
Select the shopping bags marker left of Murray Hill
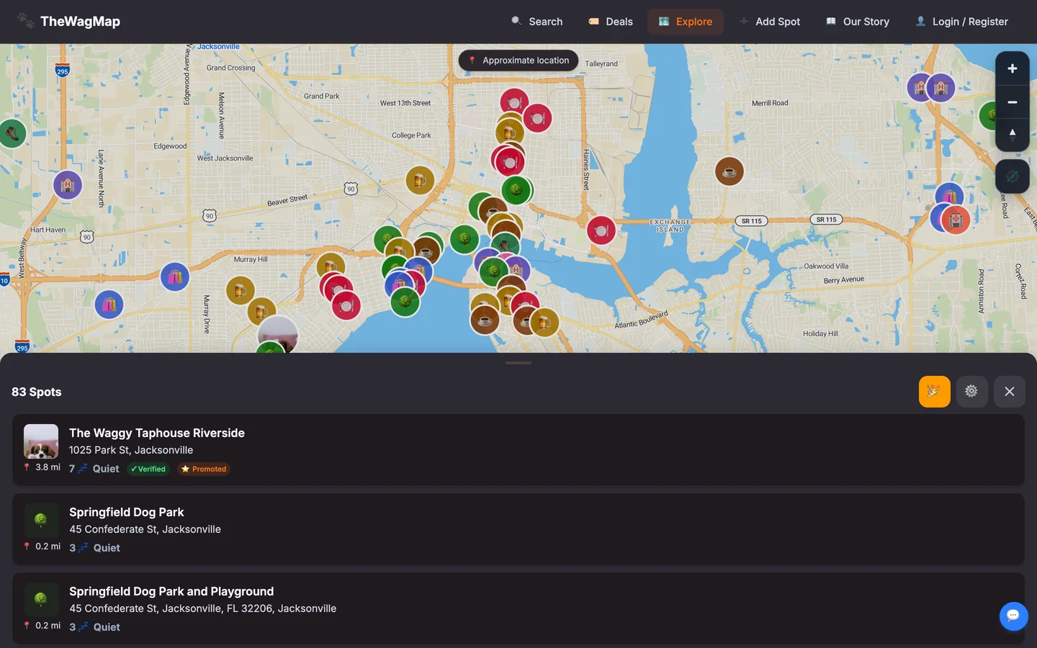tap(175, 276)
